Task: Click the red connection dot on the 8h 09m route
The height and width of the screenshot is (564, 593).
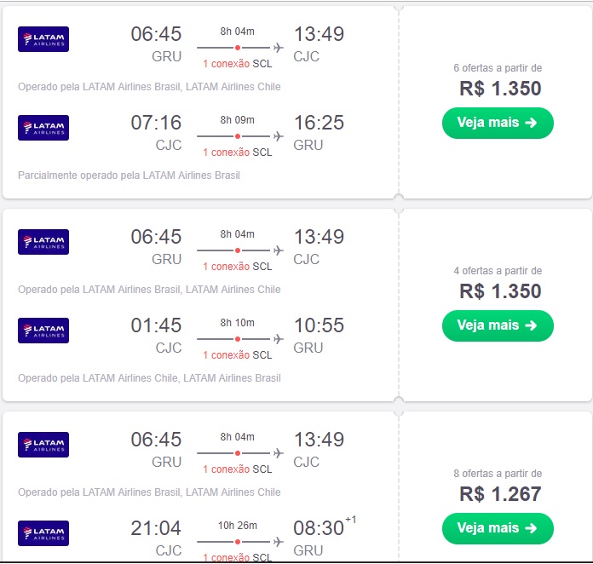Action: (238, 136)
